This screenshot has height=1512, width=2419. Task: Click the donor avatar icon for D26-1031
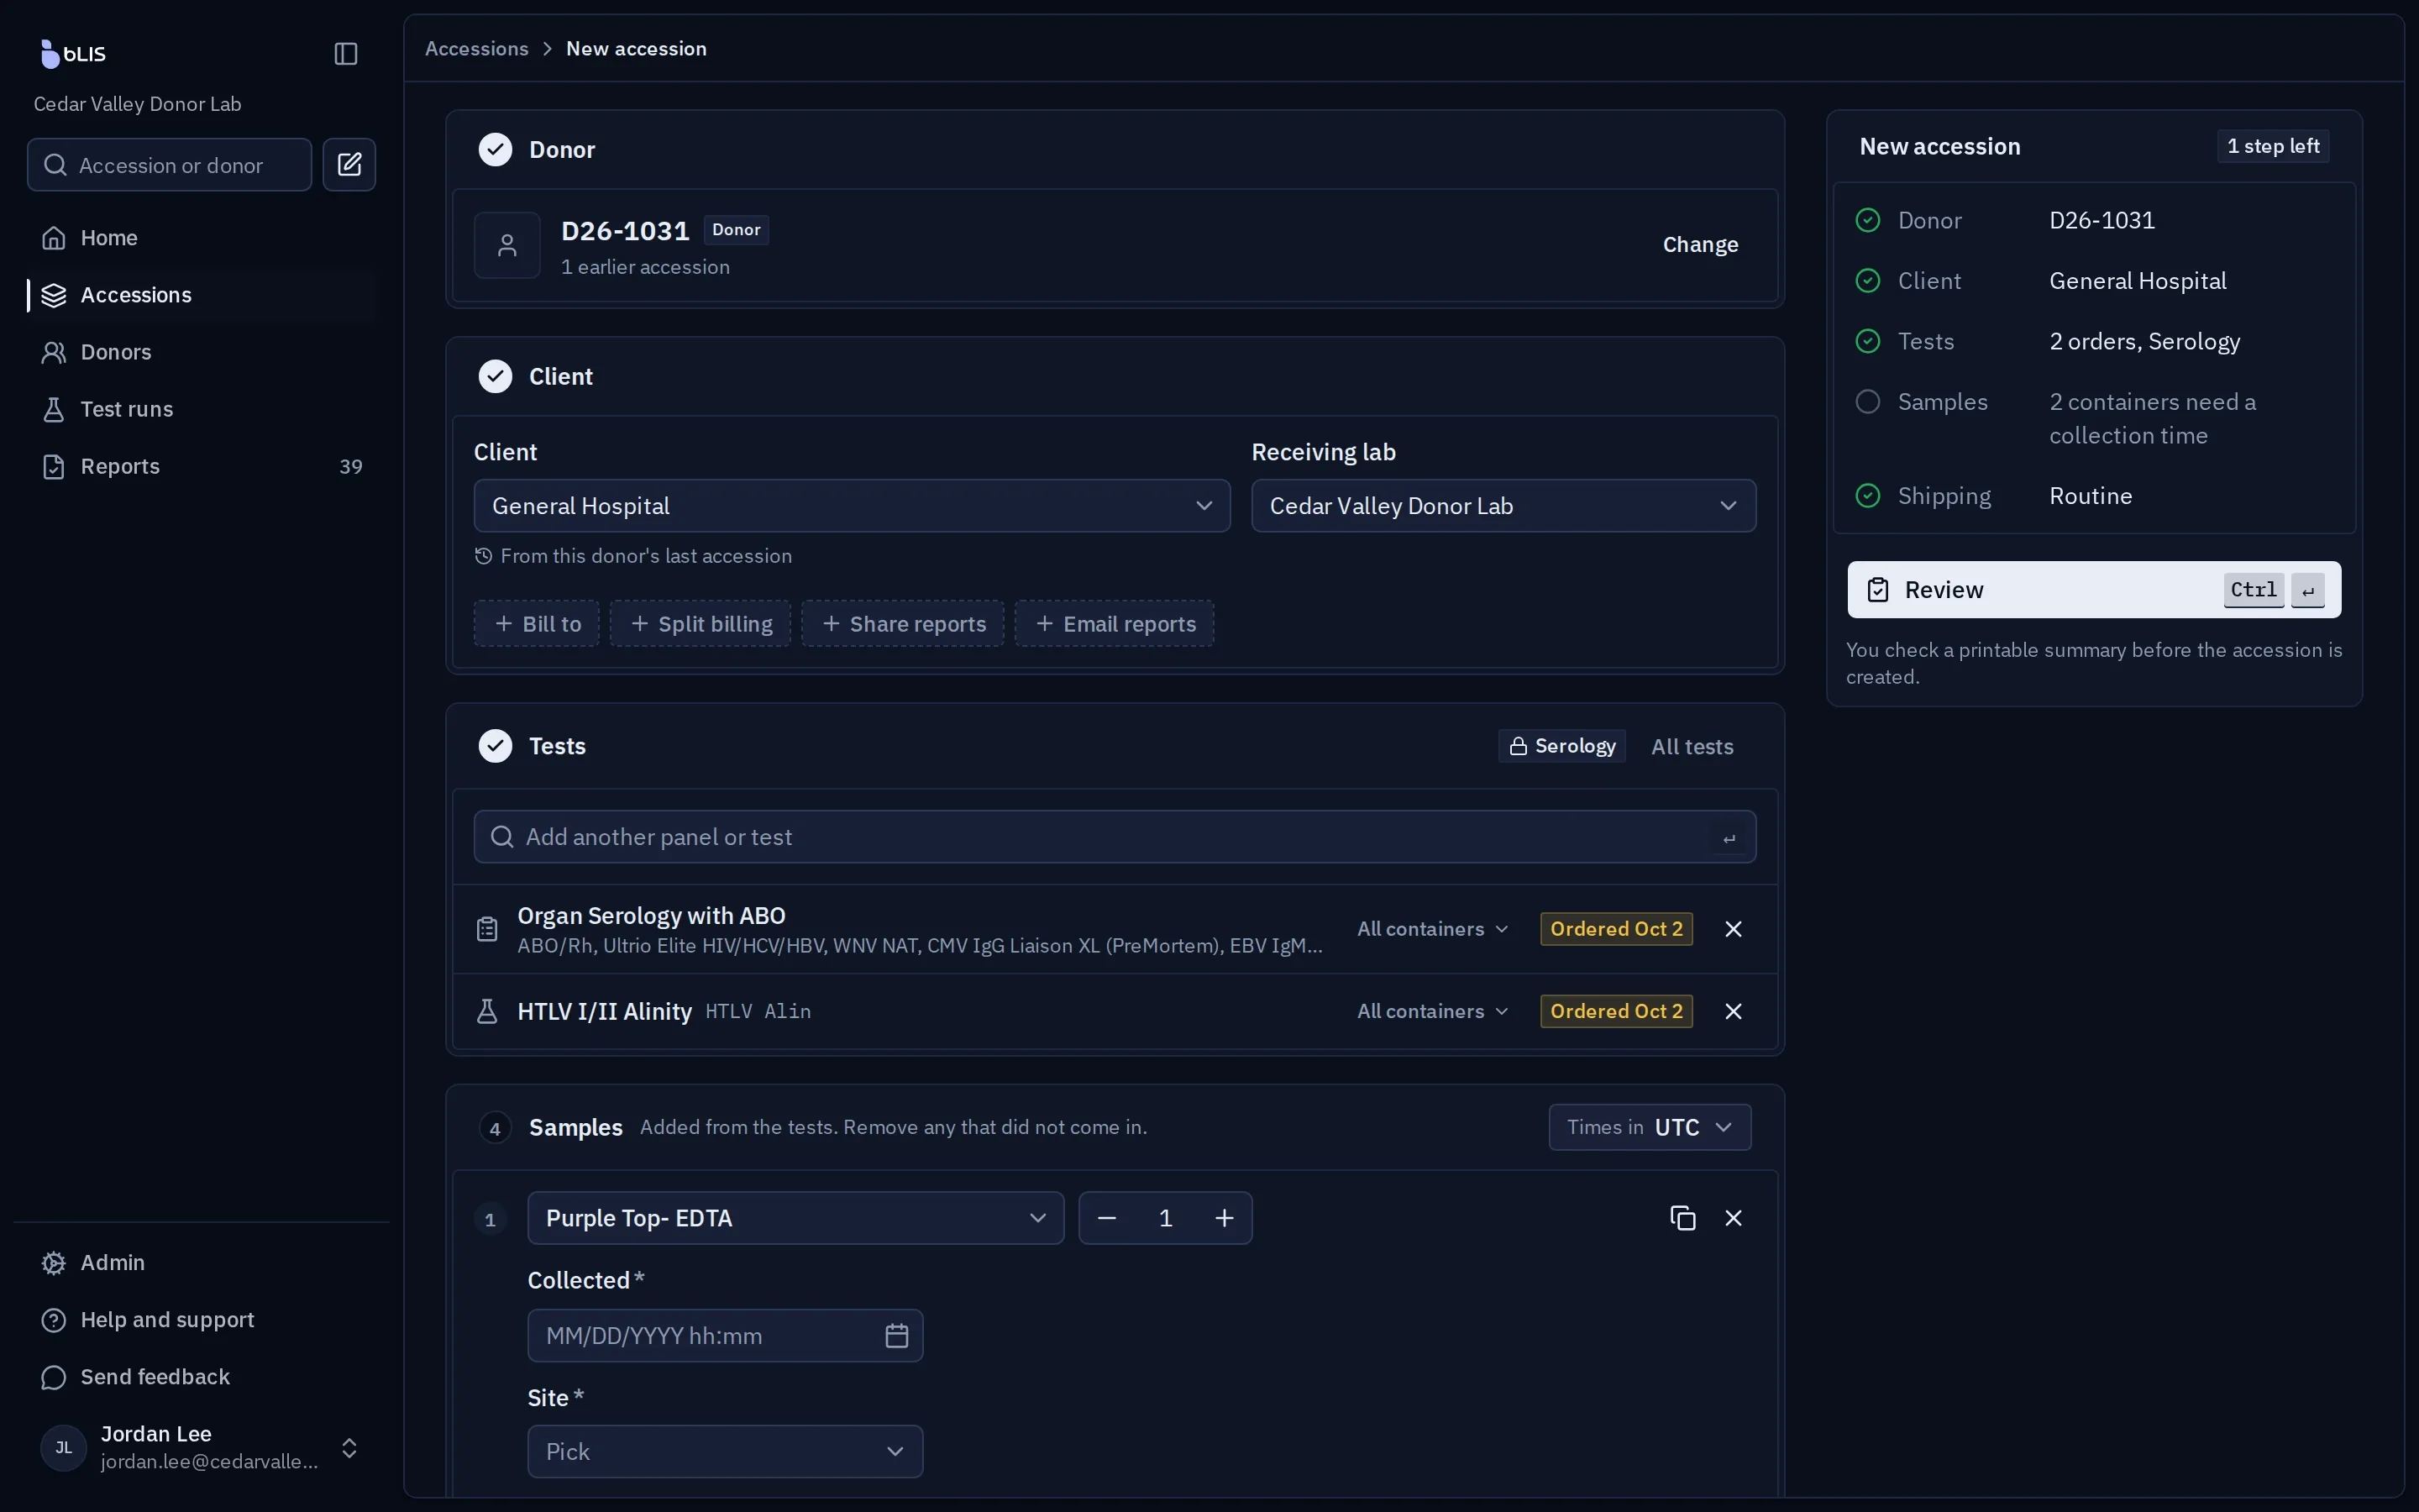[x=506, y=245]
